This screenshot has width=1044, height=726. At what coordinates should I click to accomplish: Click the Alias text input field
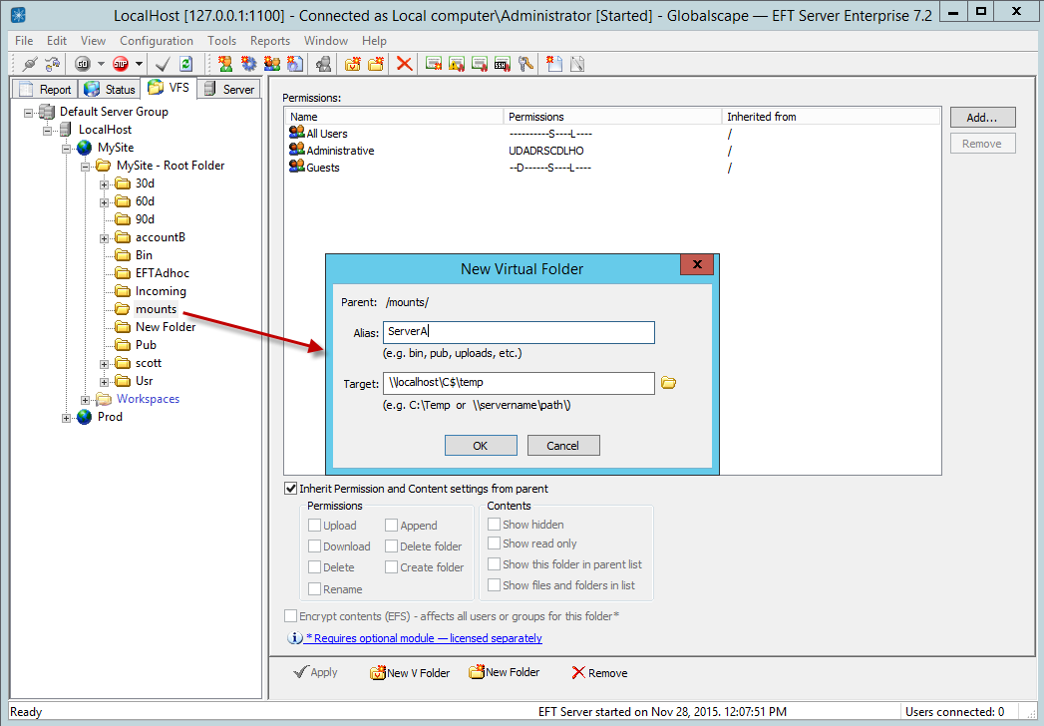pyautogui.click(x=519, y=332)
